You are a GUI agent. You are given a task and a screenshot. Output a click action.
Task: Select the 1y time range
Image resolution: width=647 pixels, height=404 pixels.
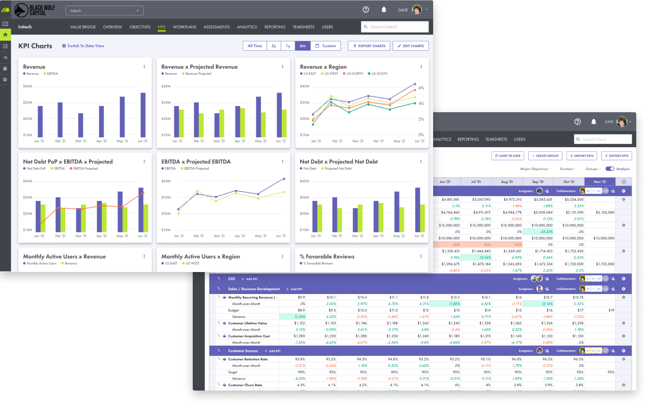[x=288, y=46]
